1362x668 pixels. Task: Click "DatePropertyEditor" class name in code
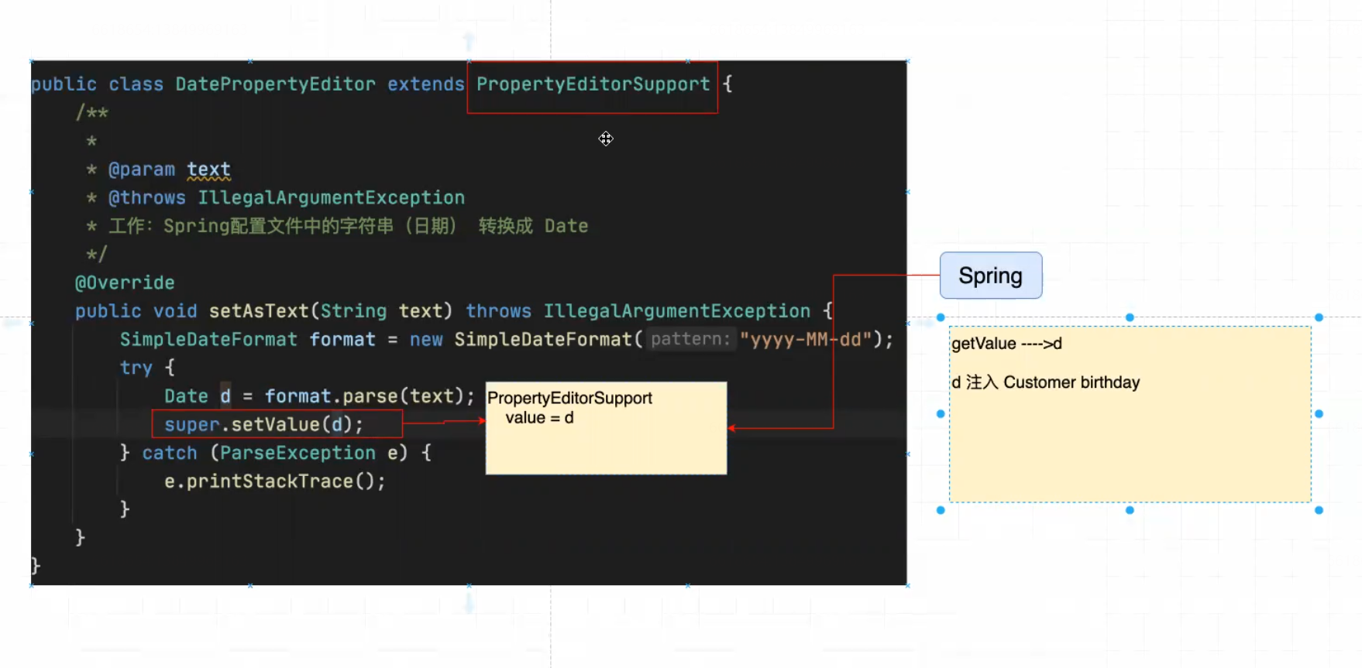275,84
